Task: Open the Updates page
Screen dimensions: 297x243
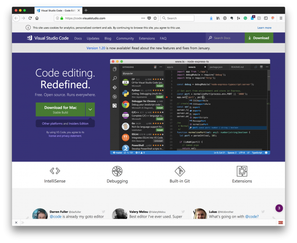Action: [x=93, y=39]
